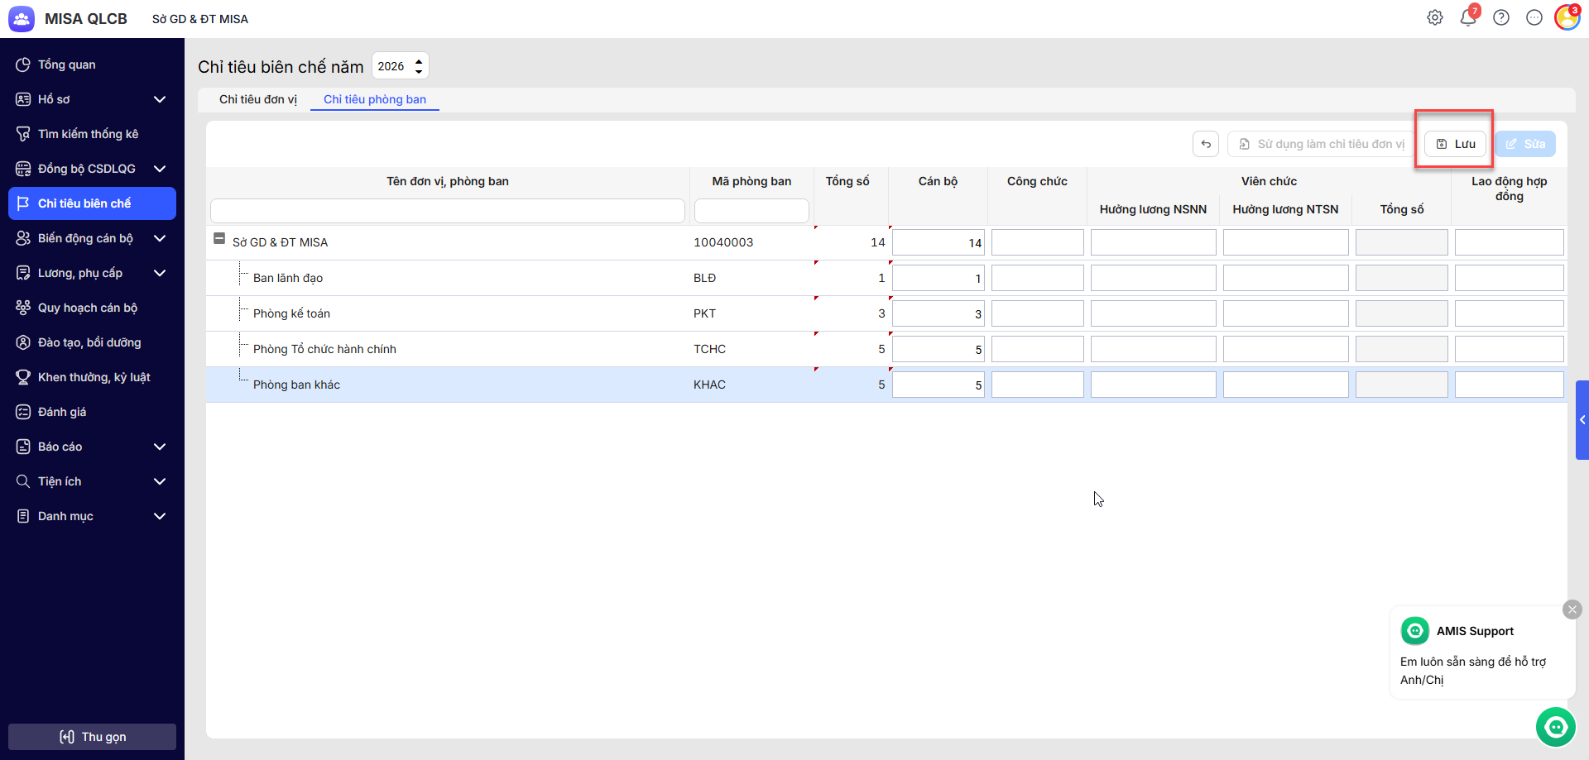1589x760 pixels.
Task: Click the Tên đơn vị, phòng ban filter box
Action: coord(447,211)
